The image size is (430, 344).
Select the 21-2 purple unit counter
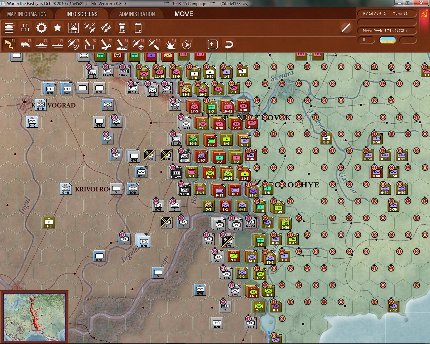[x=253, y=191]
